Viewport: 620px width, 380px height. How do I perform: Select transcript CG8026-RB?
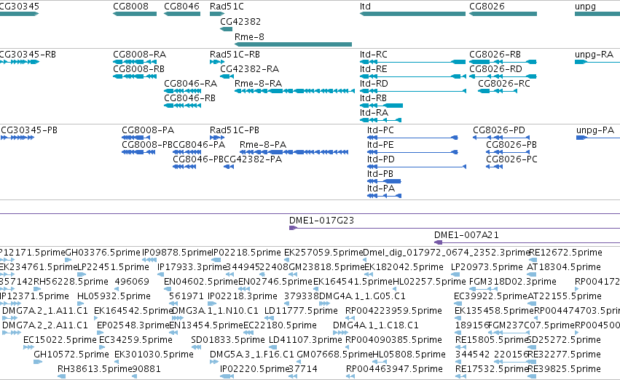tap(503, 62)
